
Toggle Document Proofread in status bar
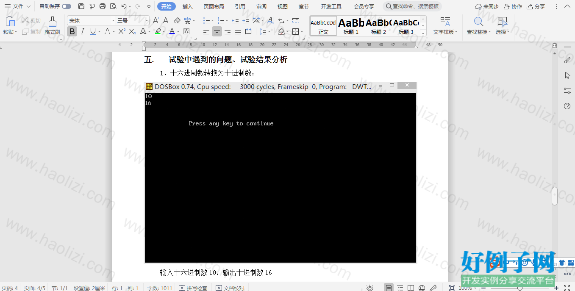[x=230, y=288]
